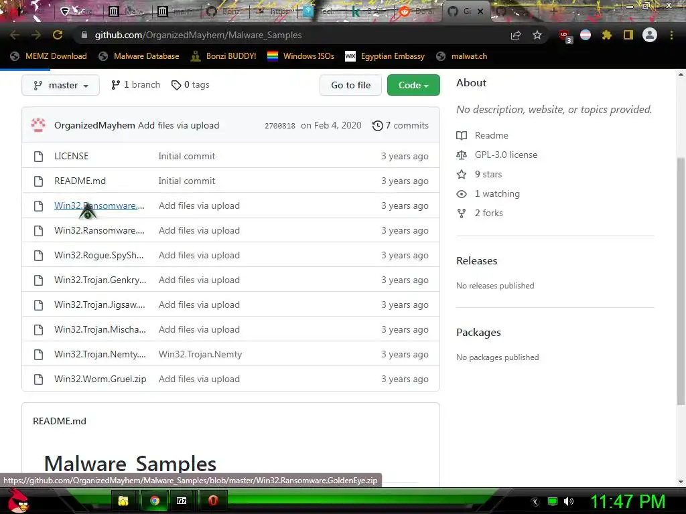Open the 7 commits history
The height and width of the screenshot is (514, 686).
point(401,126)
